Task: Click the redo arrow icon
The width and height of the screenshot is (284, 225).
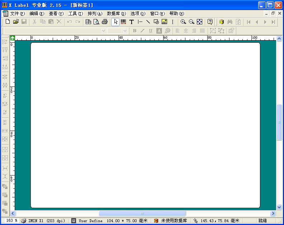Action: 78,22
